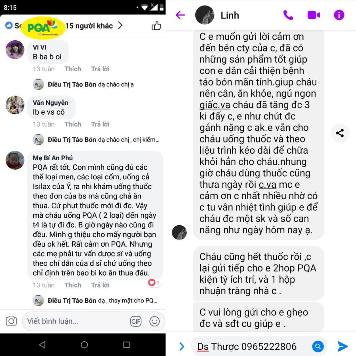
Task: View the heart reaction on Mẹ Bí An Phú's comment
Action: pyautogui.click(x=154, y=282)
